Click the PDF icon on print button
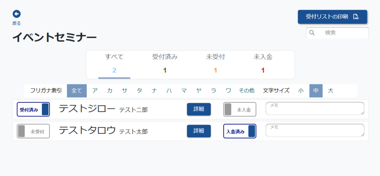Screen dimensions: 380x176 356,17
